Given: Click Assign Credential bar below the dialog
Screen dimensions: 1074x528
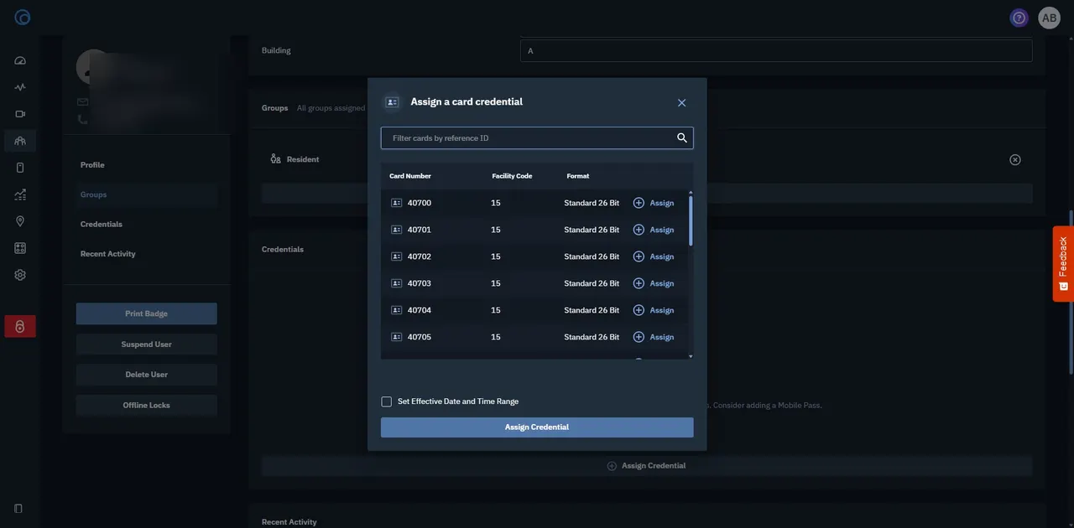Looking at the screenshot, I should (647, 466).
